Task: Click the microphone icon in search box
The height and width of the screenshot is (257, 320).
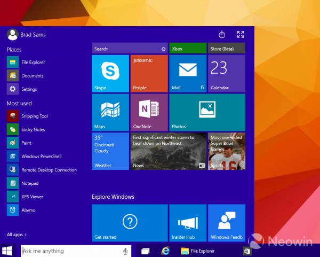Action: (126, 251)
